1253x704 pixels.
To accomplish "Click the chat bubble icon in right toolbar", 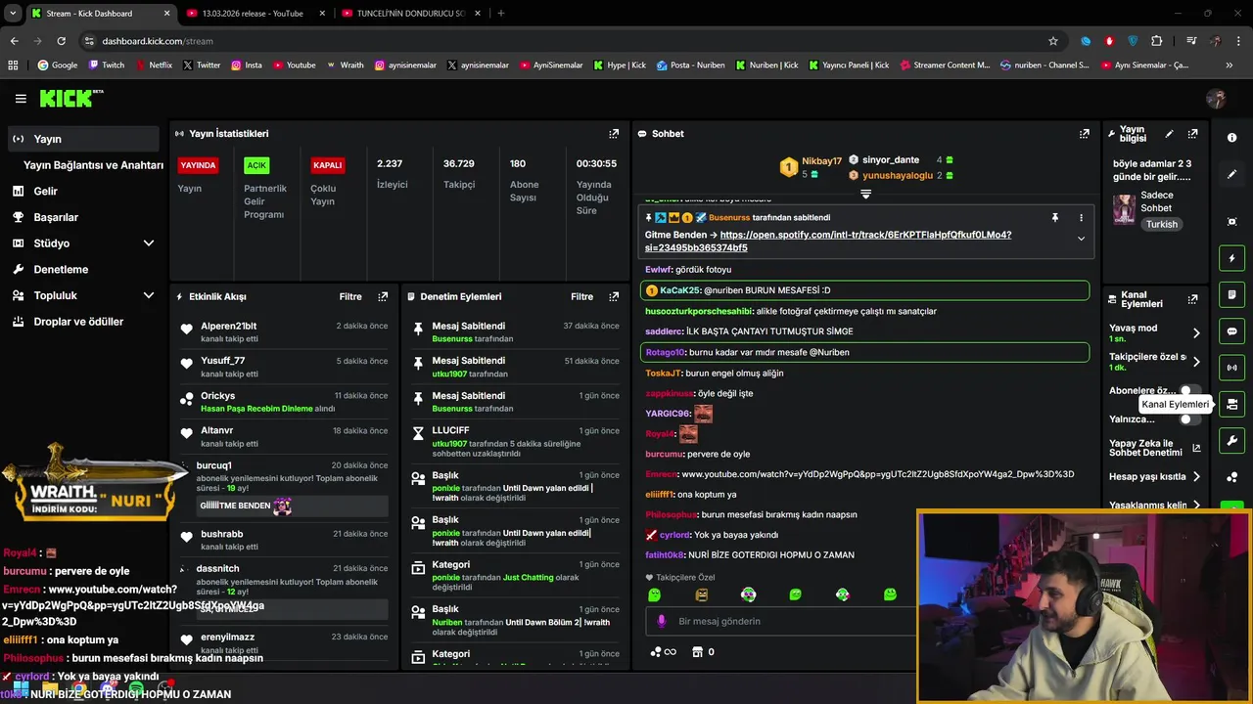I will coord(1231,331).
